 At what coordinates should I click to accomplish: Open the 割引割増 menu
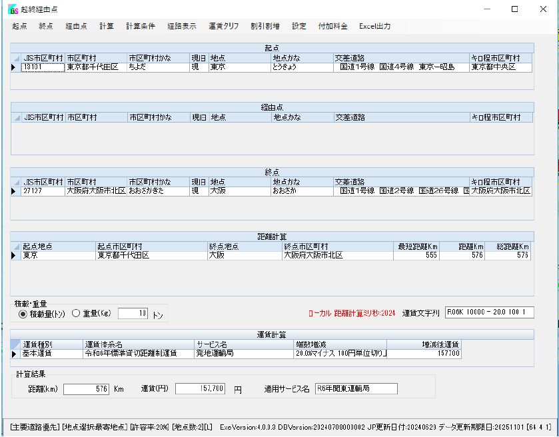coord(264,27)
